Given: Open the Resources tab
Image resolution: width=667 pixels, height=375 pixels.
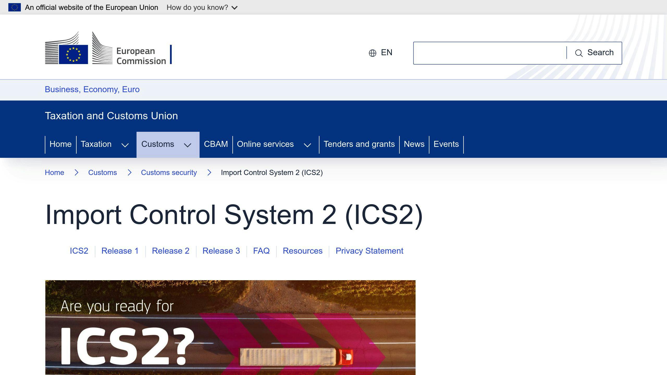Looking at the screenshot, I should pyautogui.click(x=303, y=251).
